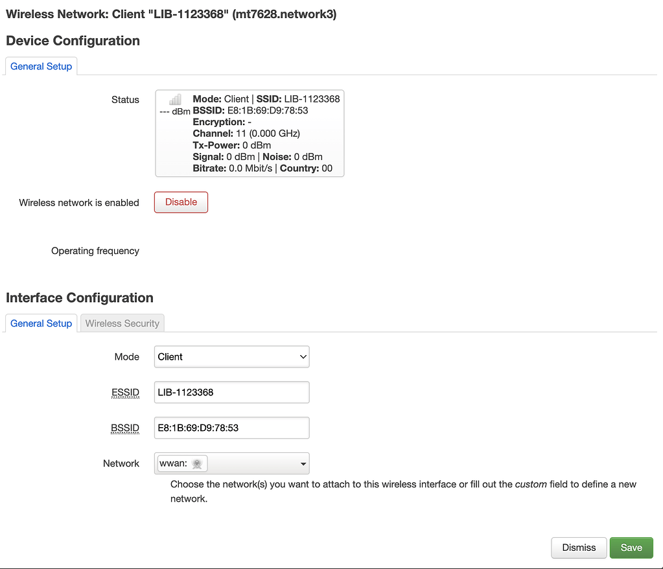
Task: Click the underlined ESSID label
Action: click(124, 392)
